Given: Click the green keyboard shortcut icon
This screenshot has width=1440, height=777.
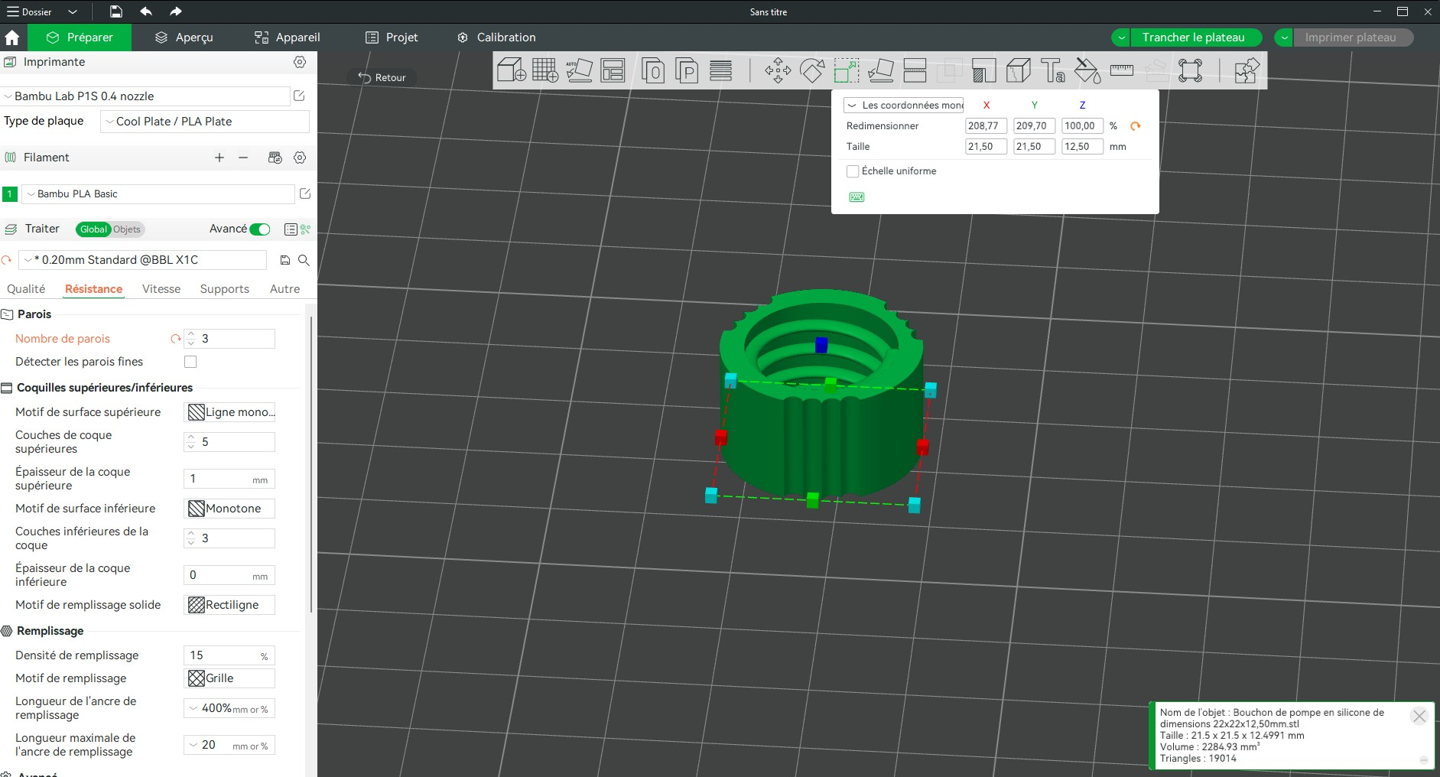Looking at the screenshot, I should tap(857, 197).
